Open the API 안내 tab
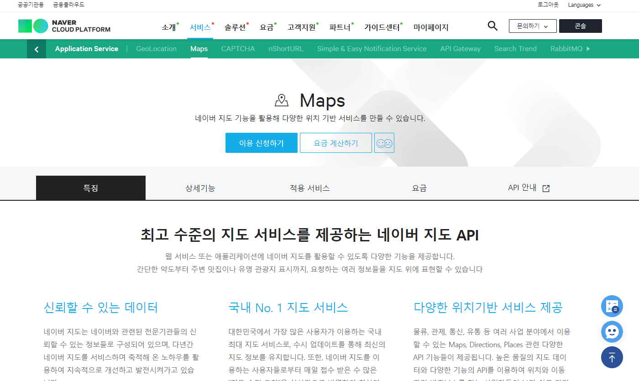Image resolution: width=639 pixels, height=381 pixels. [529, 188]
